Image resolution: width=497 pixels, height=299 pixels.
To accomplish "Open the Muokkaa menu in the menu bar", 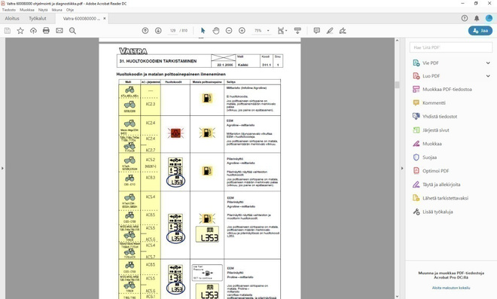I will 27,10.
